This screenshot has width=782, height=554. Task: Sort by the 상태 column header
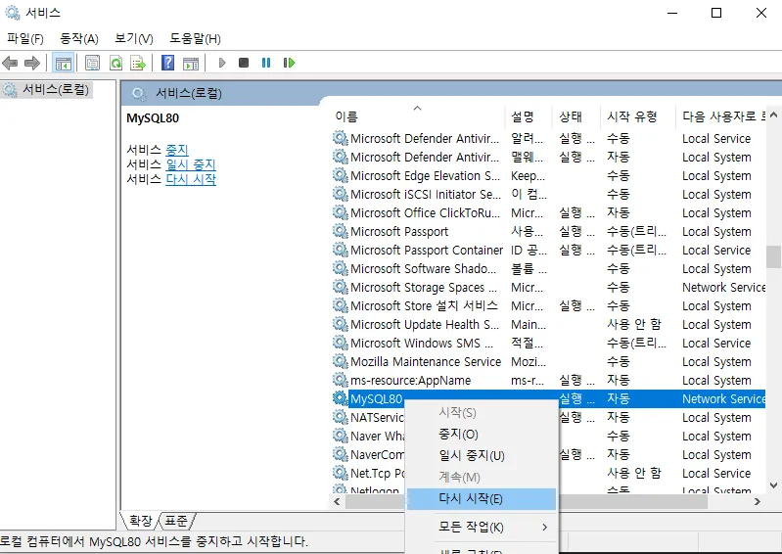pyautogui.click(x=576, y=116)
